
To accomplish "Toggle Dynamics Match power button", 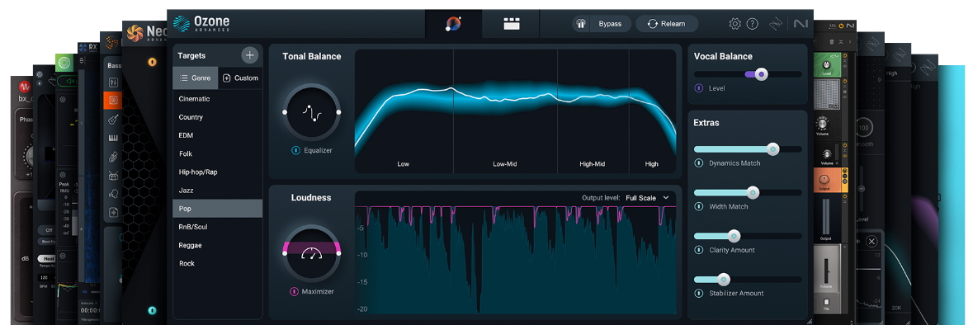I will 699,163.
